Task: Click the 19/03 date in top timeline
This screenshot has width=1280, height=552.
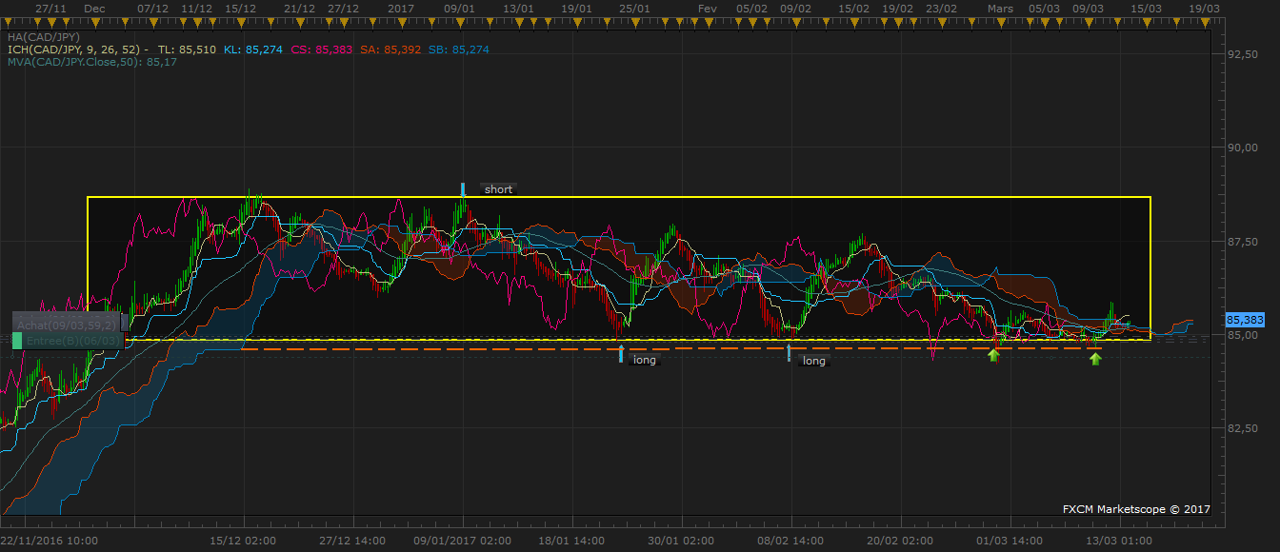Action: [1205, 8]
